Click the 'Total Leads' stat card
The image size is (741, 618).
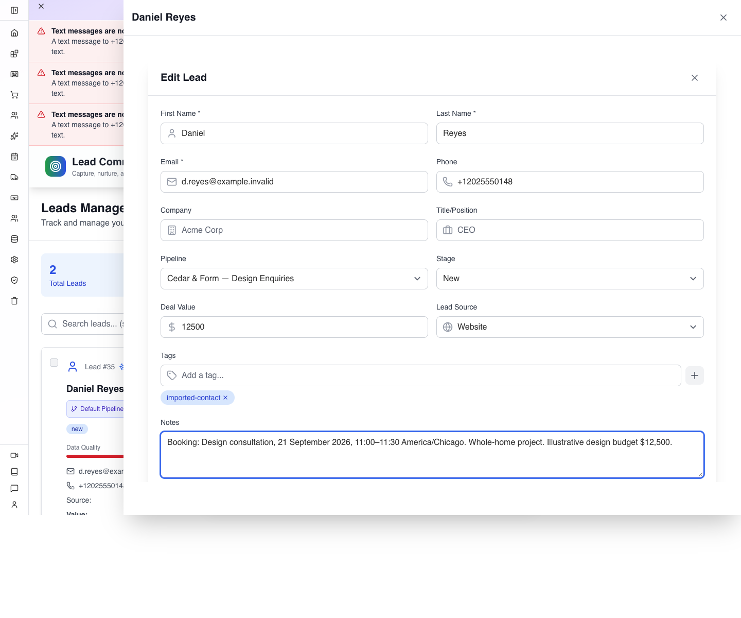coord(82,275)
